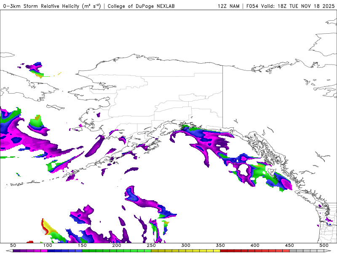Click the gray 450–500 section of the colorbar
This screenshot has height=253, width=337.
tap(307, 251)
